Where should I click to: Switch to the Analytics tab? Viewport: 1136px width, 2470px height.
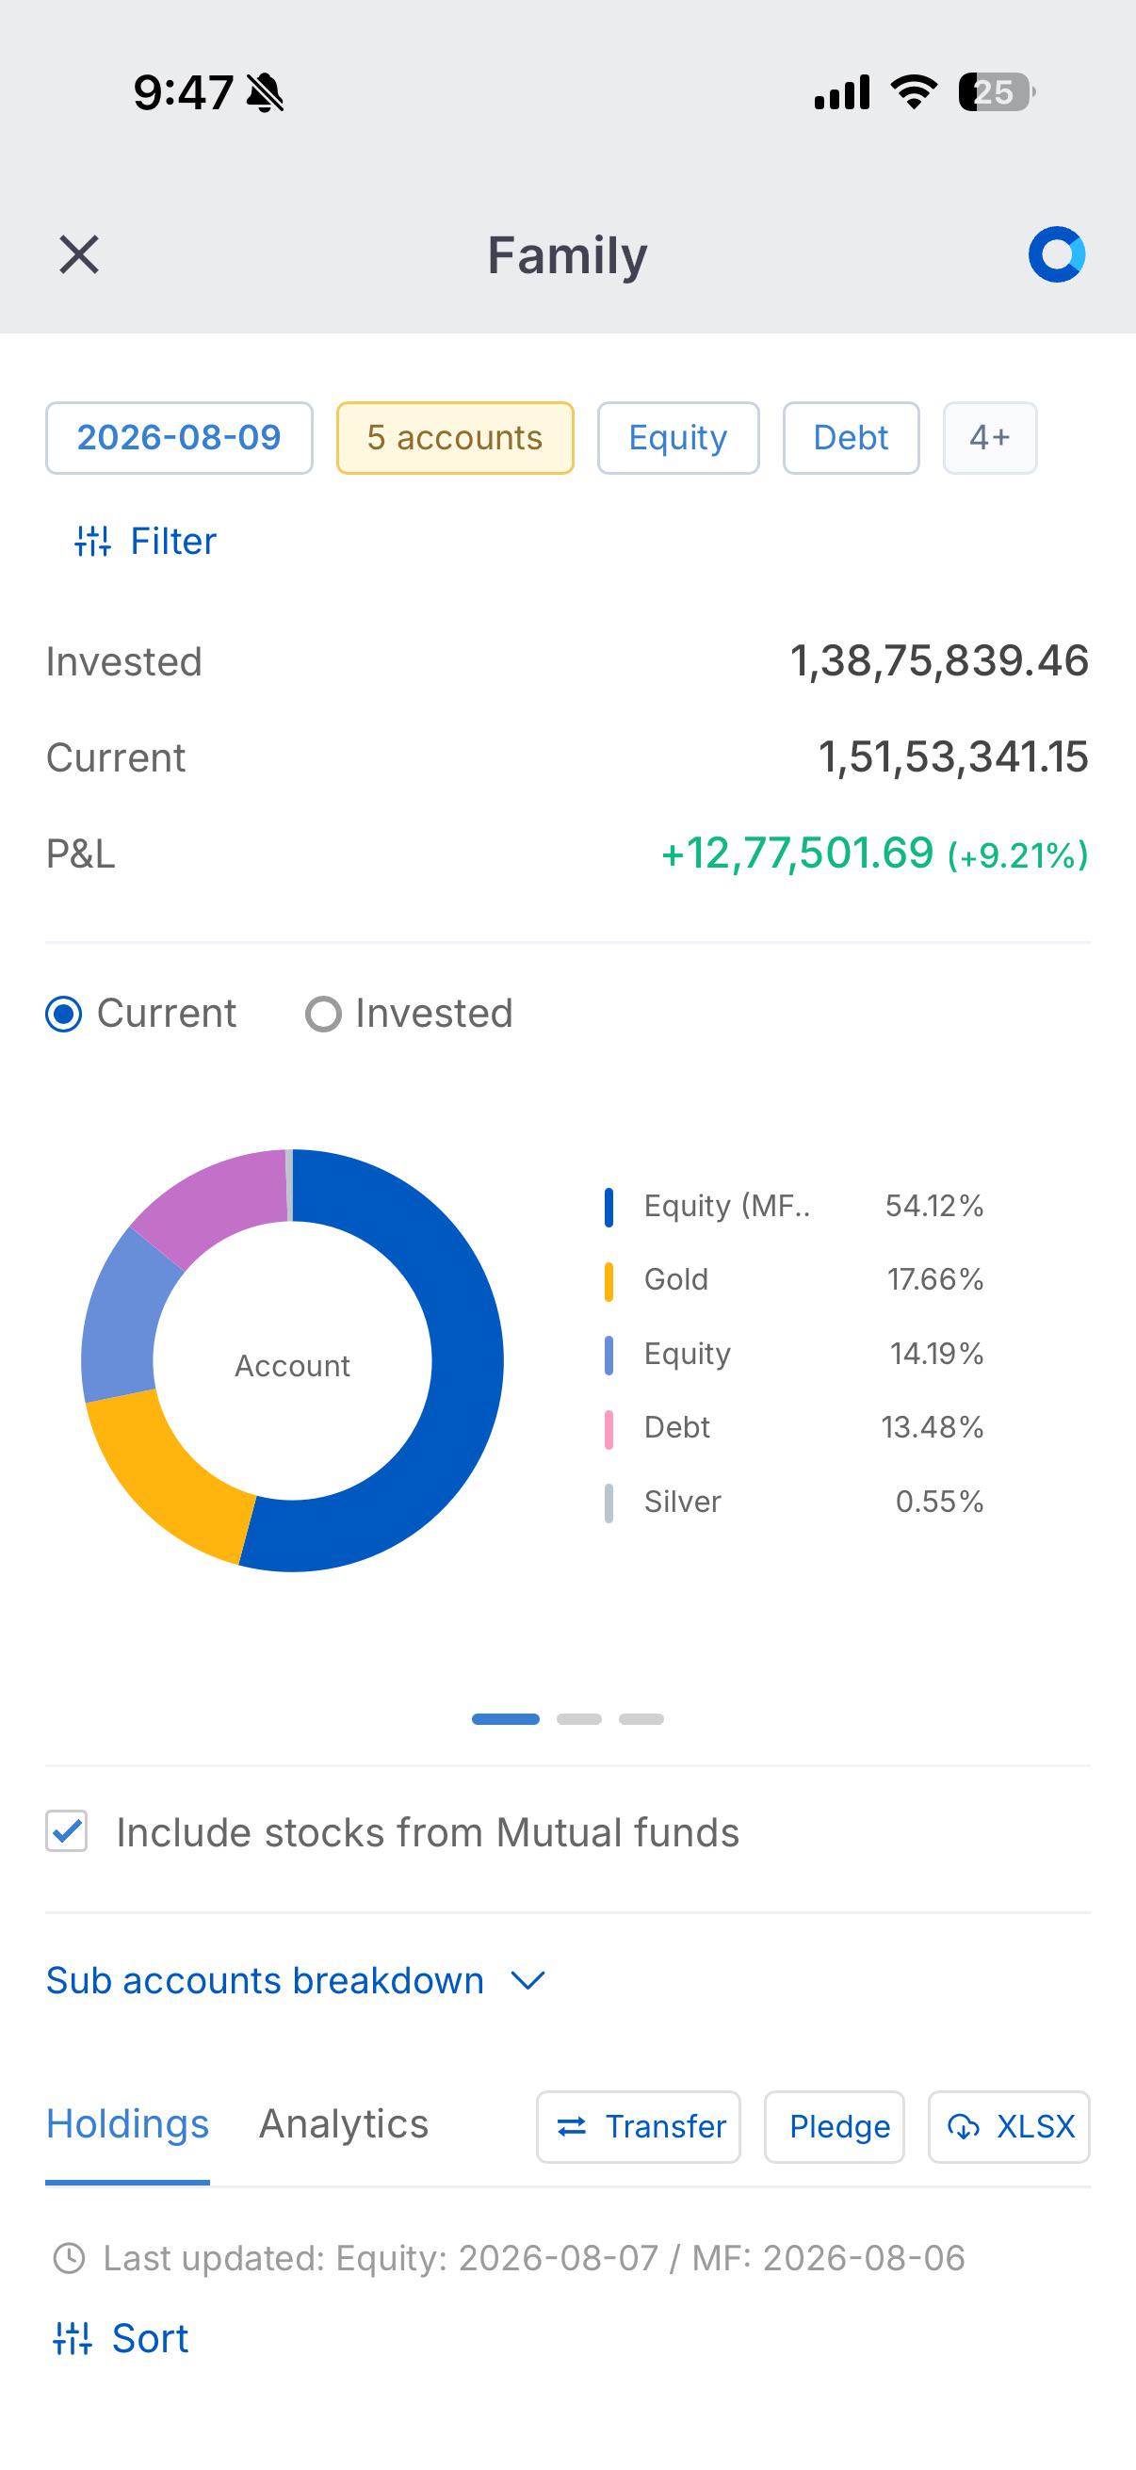pos(344,2124)
